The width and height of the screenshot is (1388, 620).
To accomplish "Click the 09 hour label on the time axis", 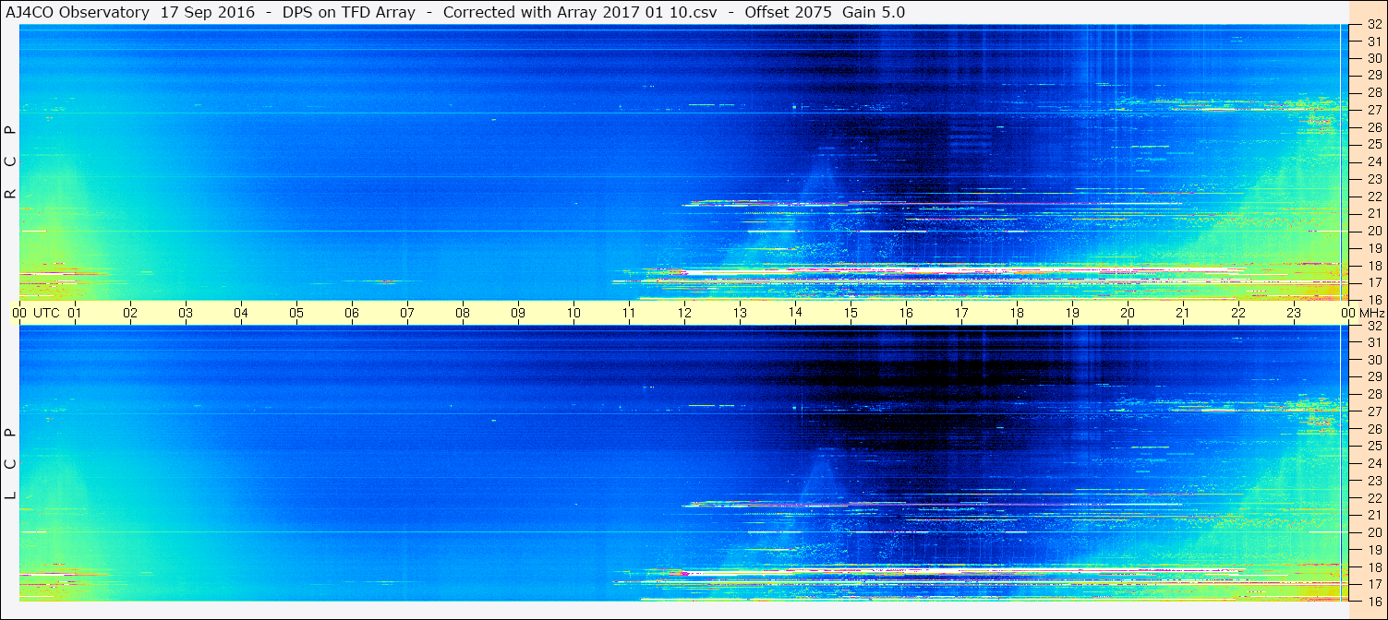I will 518,313.
